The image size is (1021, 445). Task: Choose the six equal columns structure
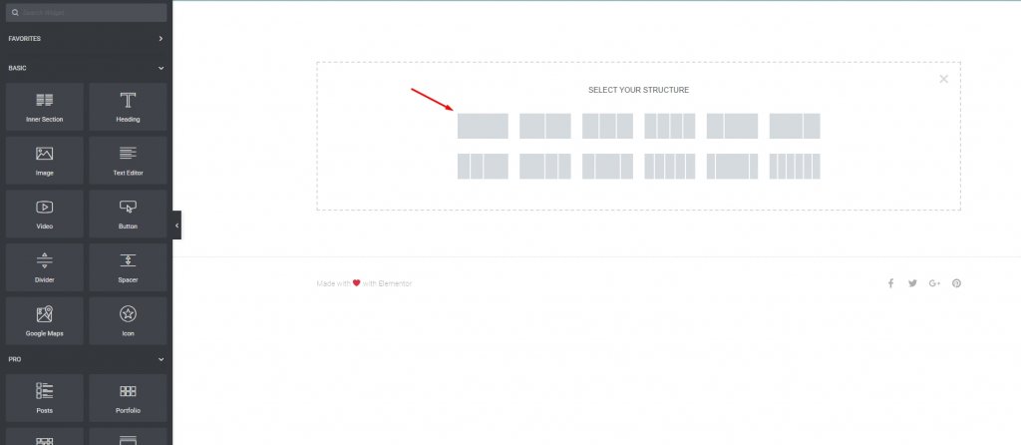pos(795,167)
